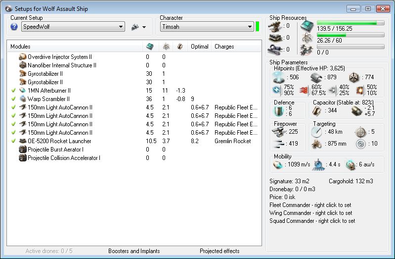Click the capacitor capacity icon

pyautogui.click(x=317, y=110)
